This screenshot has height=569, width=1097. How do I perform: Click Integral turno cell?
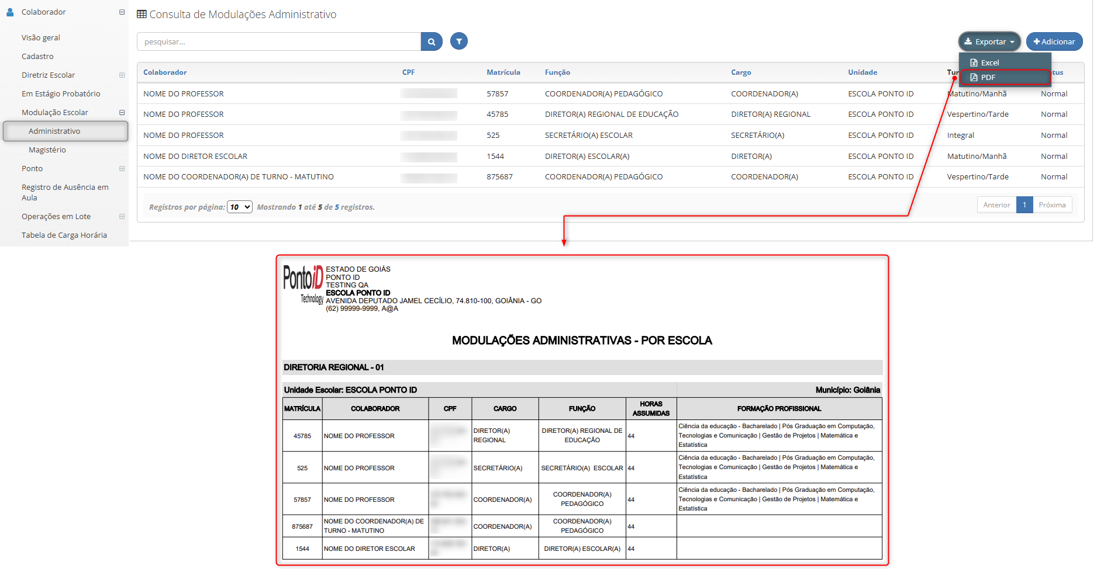click(960, 135)
